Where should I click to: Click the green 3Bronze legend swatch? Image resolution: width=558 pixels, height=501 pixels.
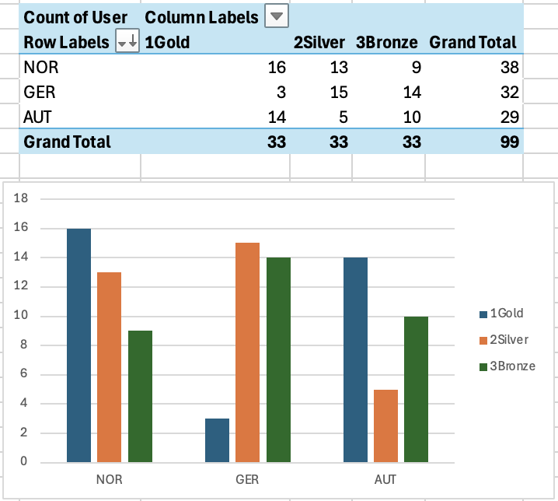[483, 366]
